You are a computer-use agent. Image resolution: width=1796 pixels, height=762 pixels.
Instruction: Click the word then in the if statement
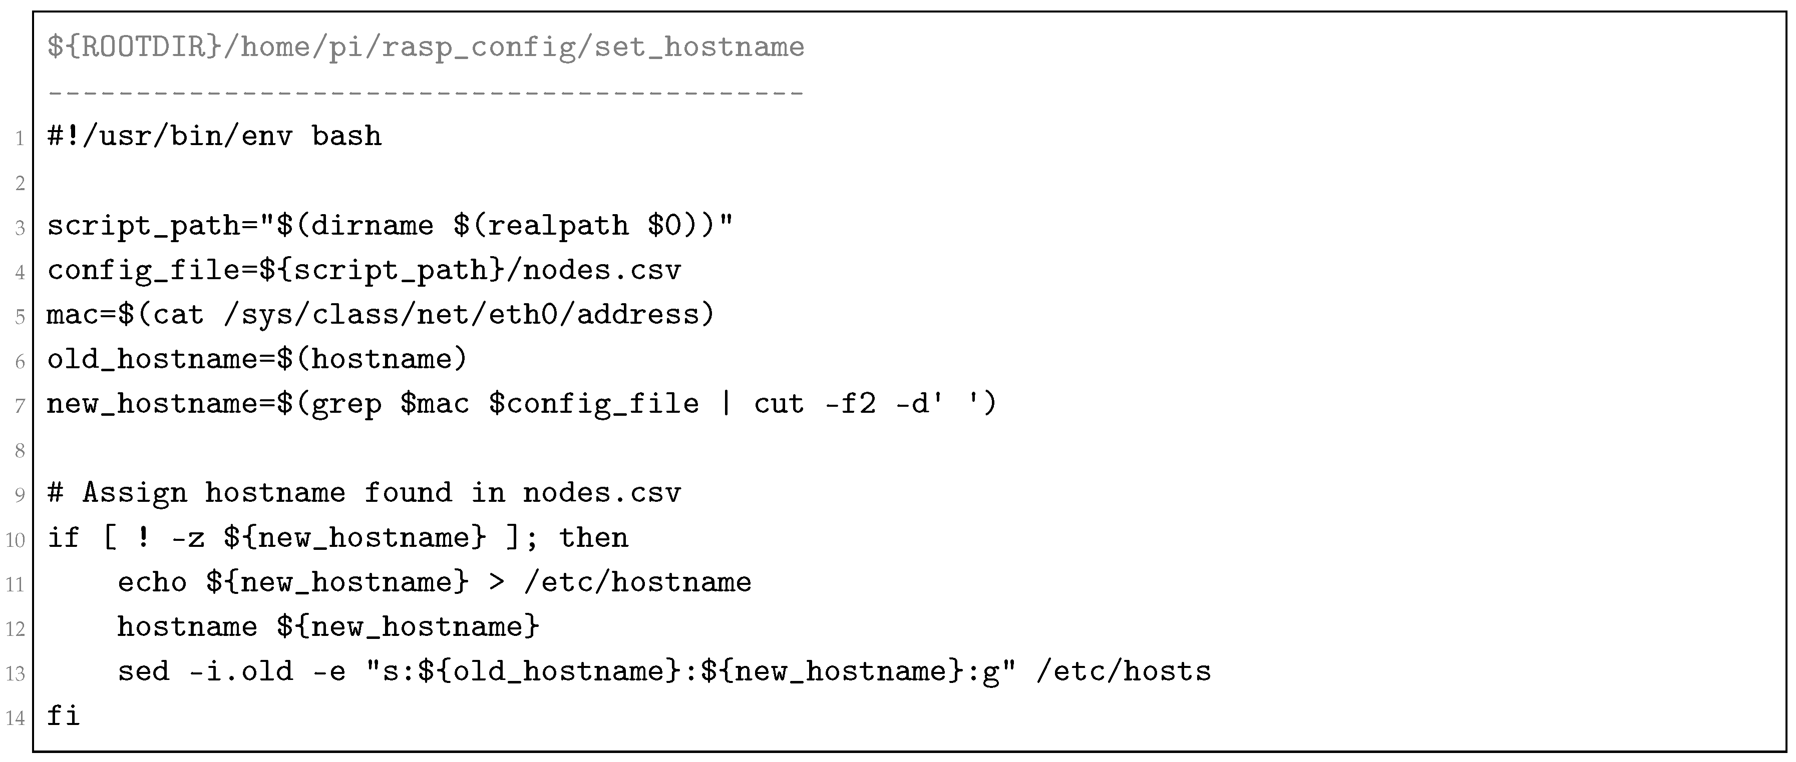coord(594,538)
